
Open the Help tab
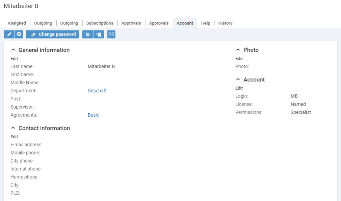pyautogui.click(x=206, y=23)
